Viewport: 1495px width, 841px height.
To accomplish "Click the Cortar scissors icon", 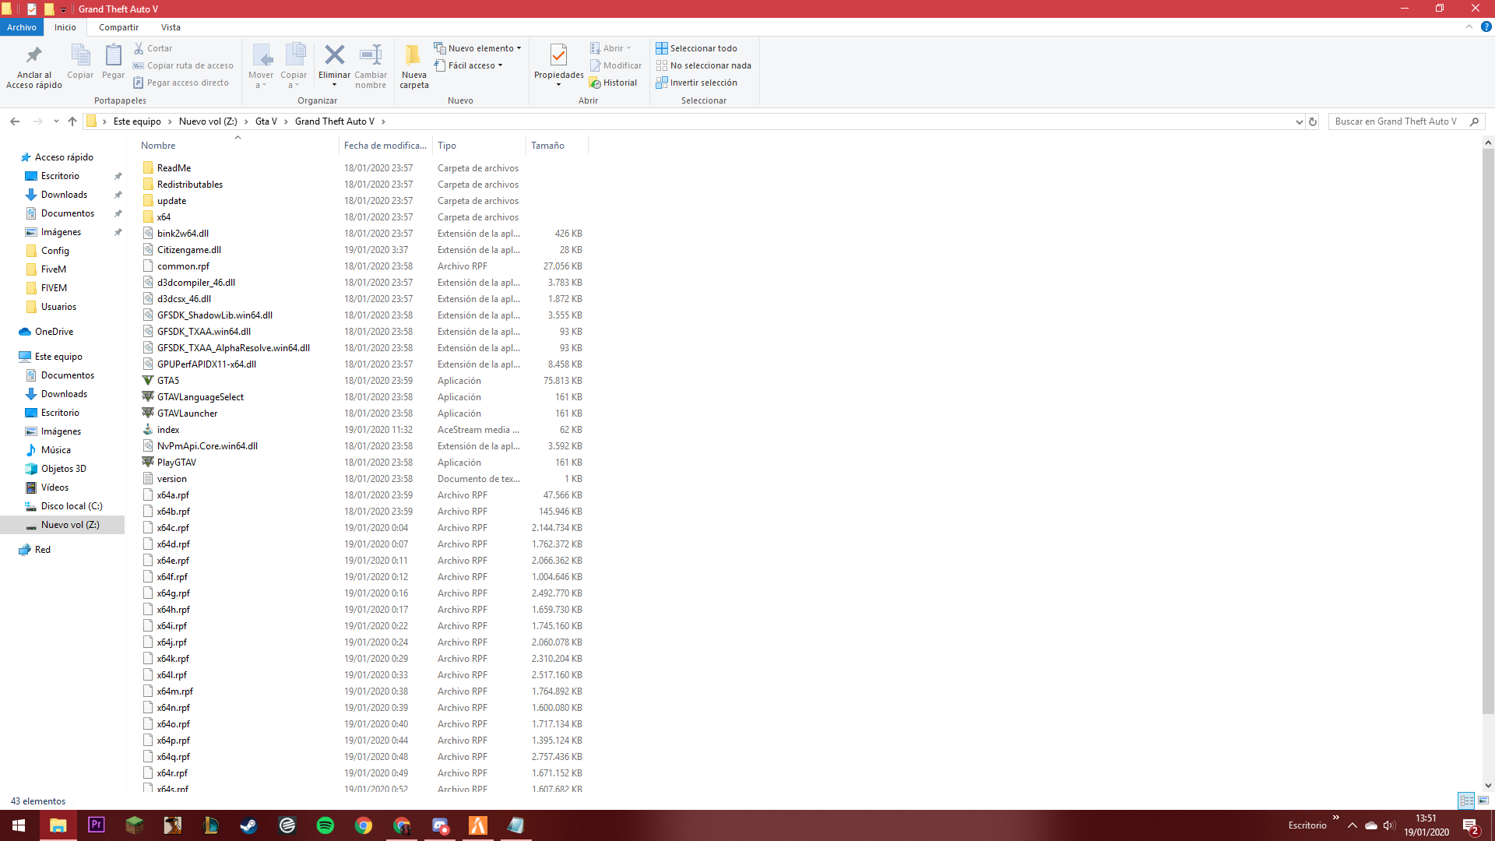I will coord(139,48).
